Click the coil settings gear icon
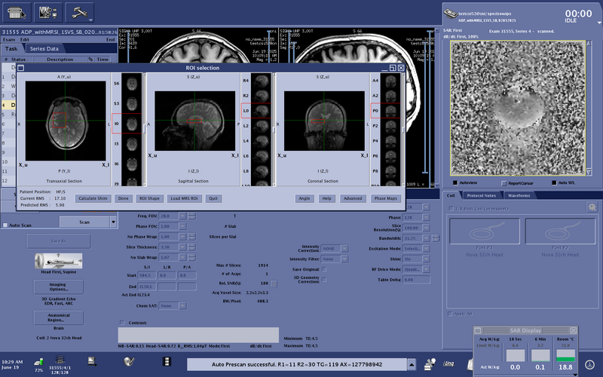 click(x=592, y=207)
